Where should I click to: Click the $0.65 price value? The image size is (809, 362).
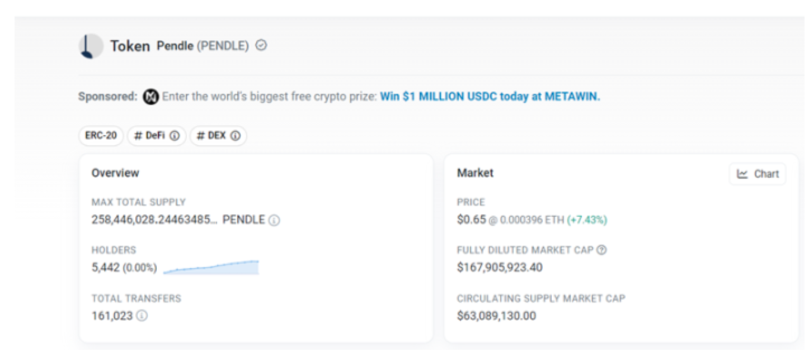point(471,220)
